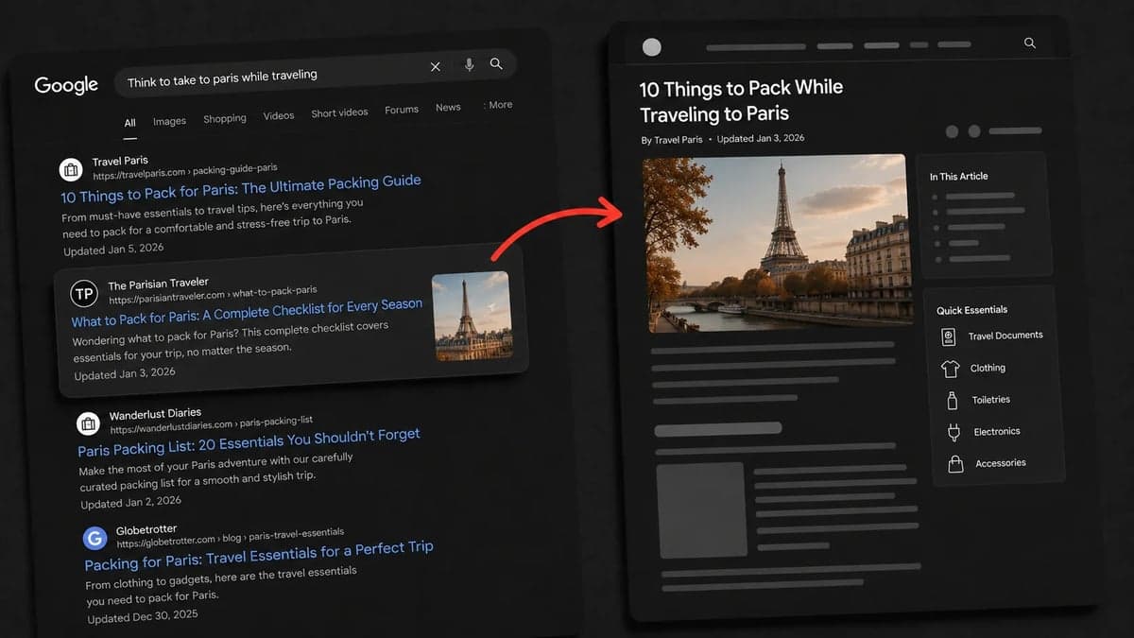This screenshot has height=638, width=1134.
Task: Click the TP Parisian Traveler favicon
Action: point(84,294)
